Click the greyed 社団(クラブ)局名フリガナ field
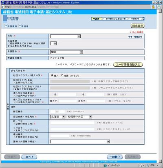Screen dimensions: 163x168 (70, 88)
